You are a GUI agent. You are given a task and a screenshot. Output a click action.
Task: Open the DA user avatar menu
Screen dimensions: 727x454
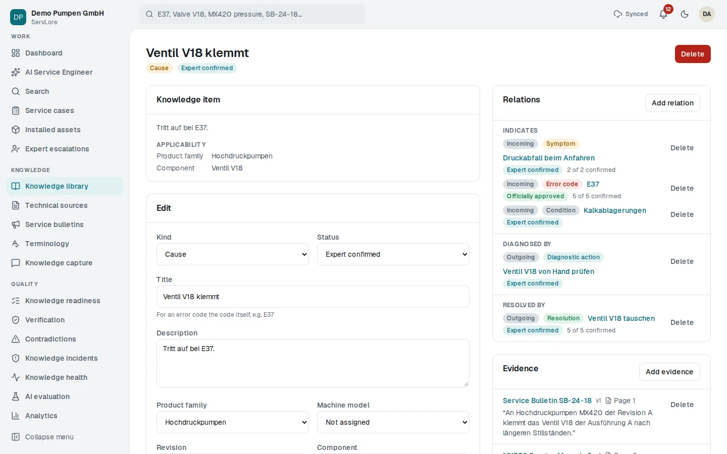707,14
